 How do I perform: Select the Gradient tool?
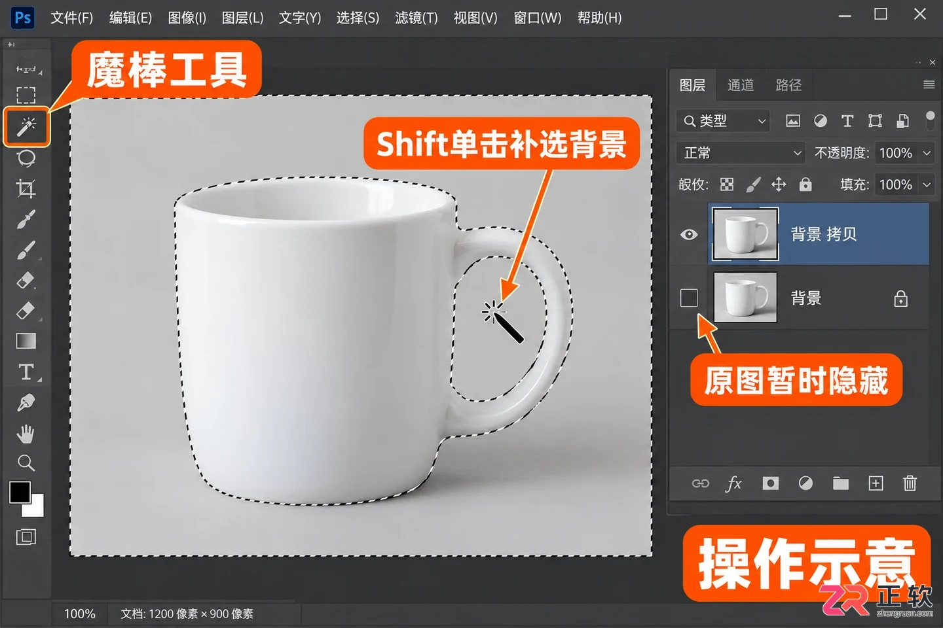(26, 341)
